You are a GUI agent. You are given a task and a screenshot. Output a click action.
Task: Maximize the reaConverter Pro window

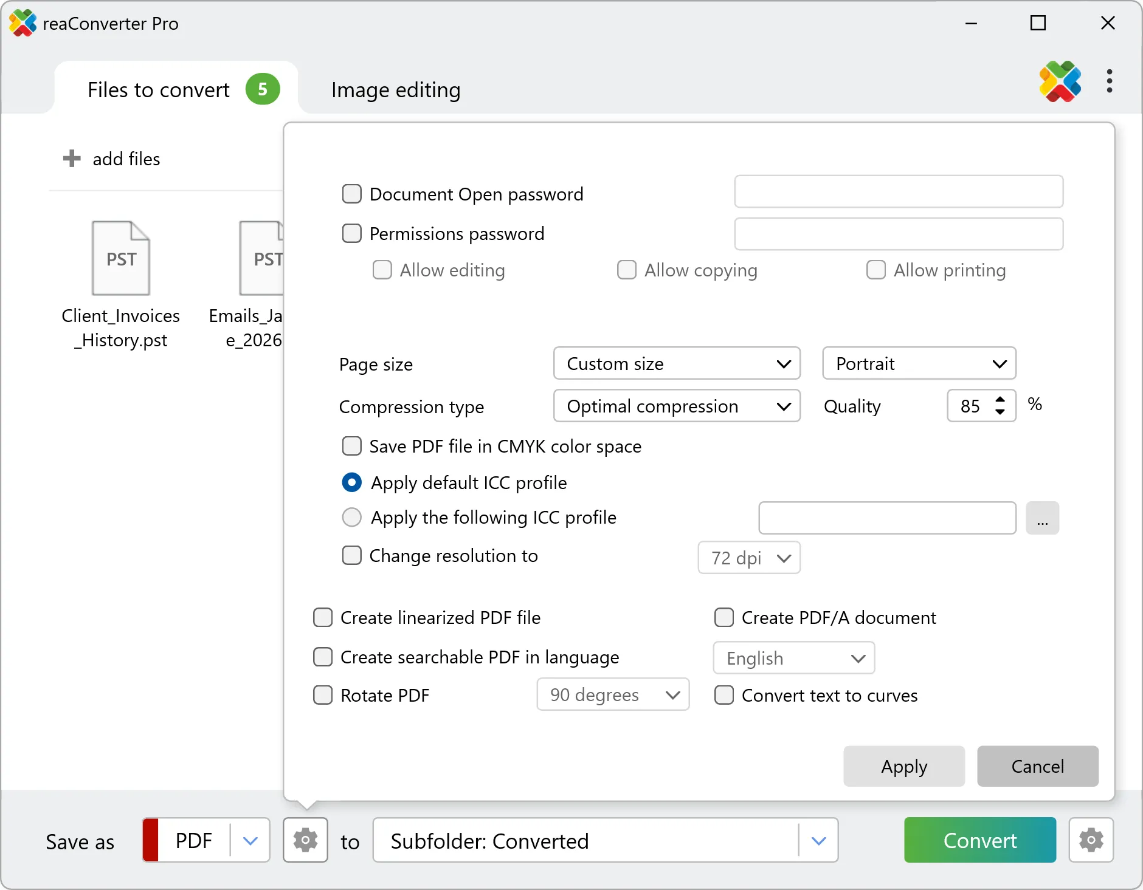coord(1038,23)
